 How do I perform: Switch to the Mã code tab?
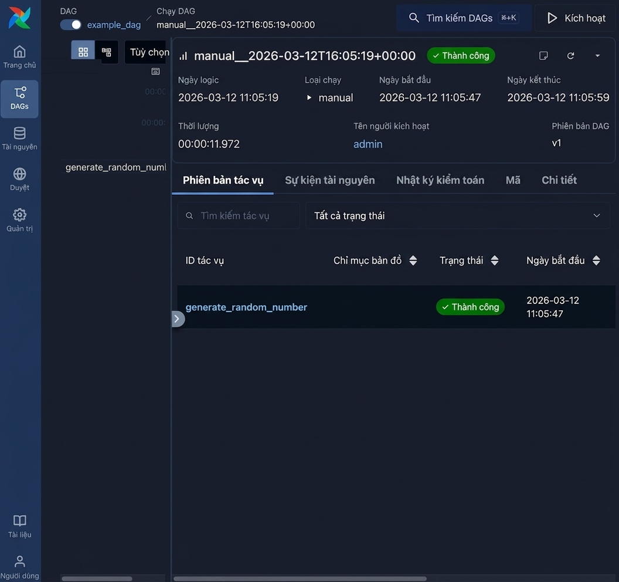513,180
